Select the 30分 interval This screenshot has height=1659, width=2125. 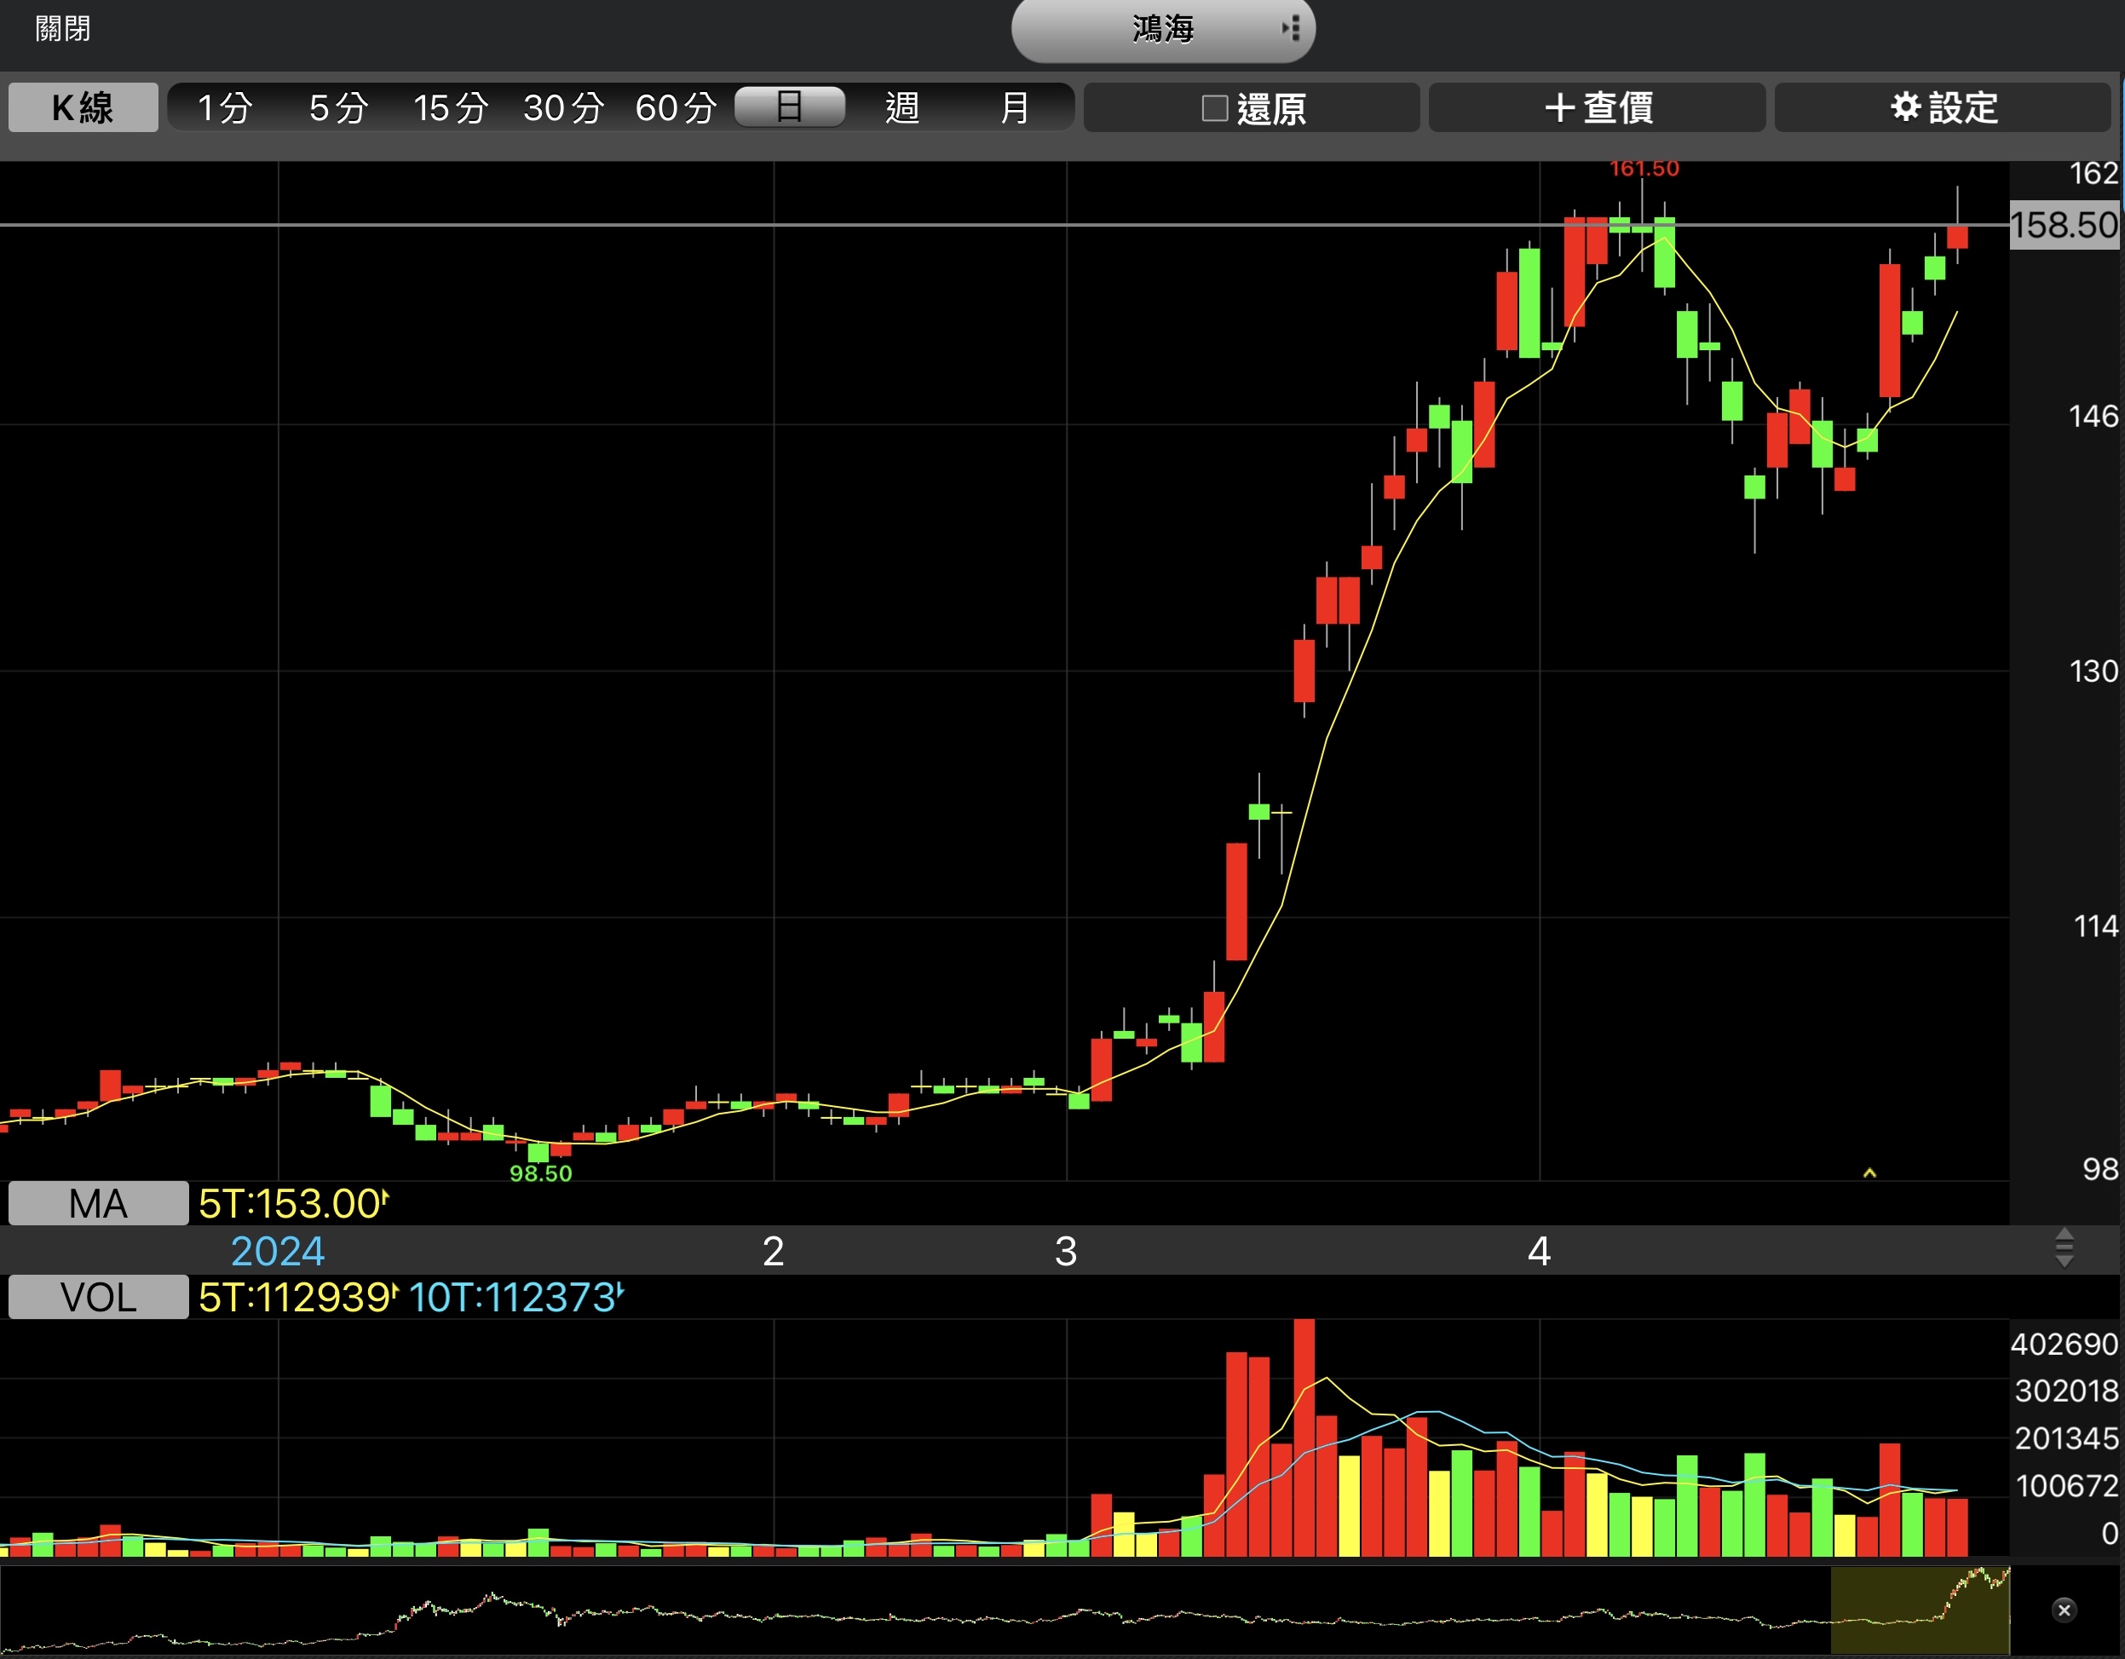click(563, 107)
